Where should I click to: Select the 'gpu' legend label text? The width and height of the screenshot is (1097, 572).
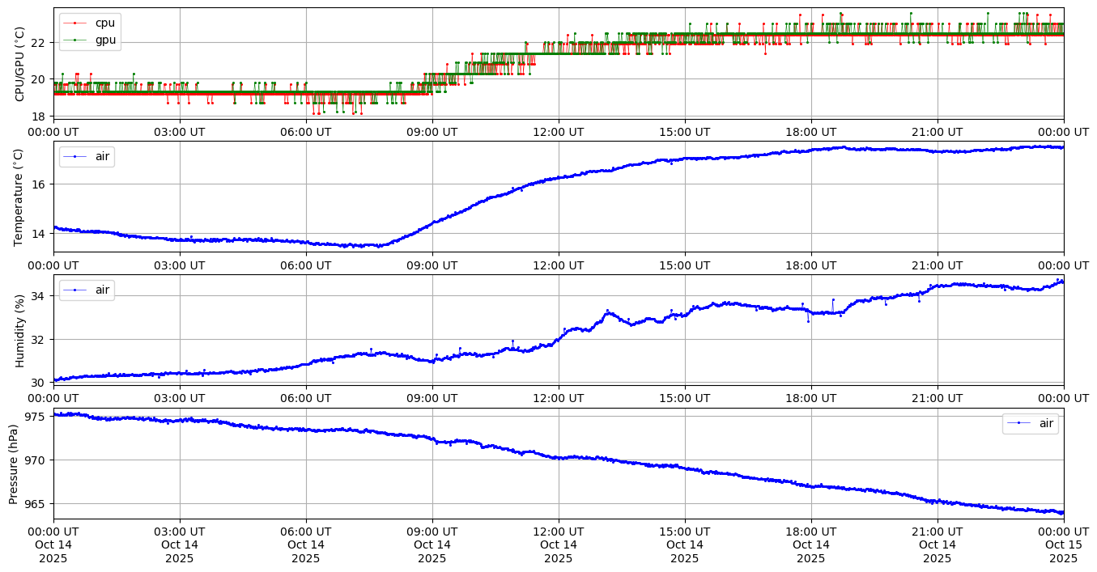105,39
